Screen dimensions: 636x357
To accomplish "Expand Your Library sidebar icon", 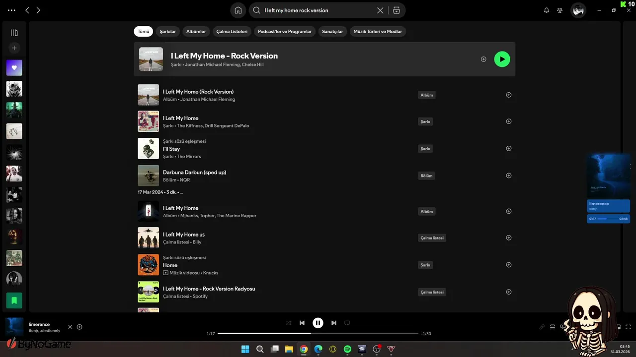I will (x=14, y=33).
